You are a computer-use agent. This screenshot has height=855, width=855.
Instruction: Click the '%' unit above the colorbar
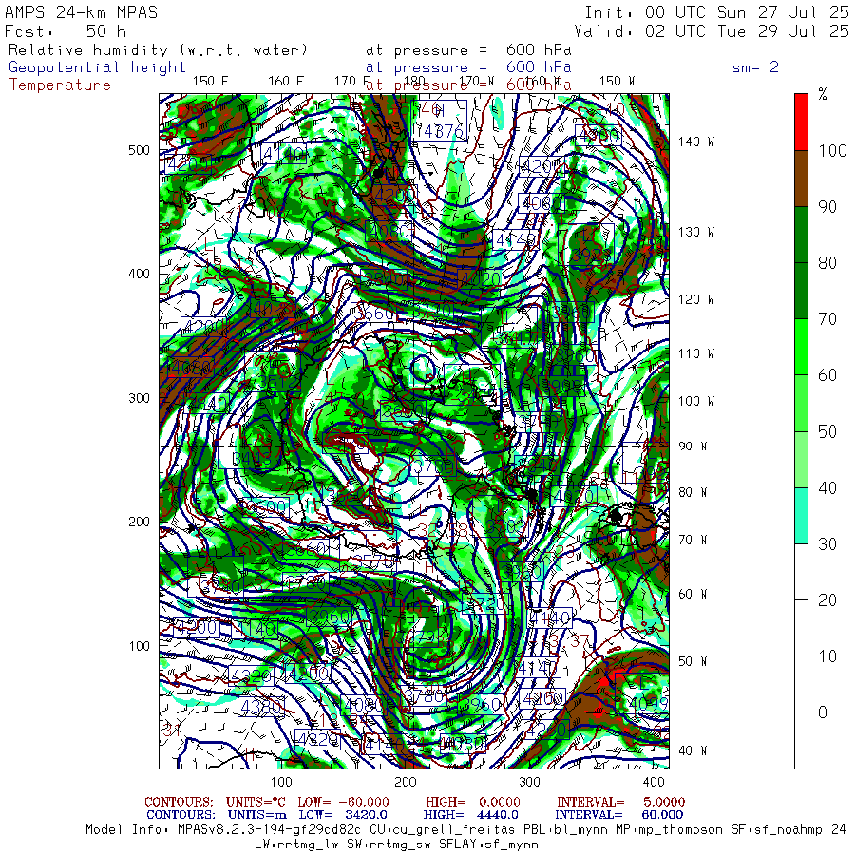click(823, 94)
